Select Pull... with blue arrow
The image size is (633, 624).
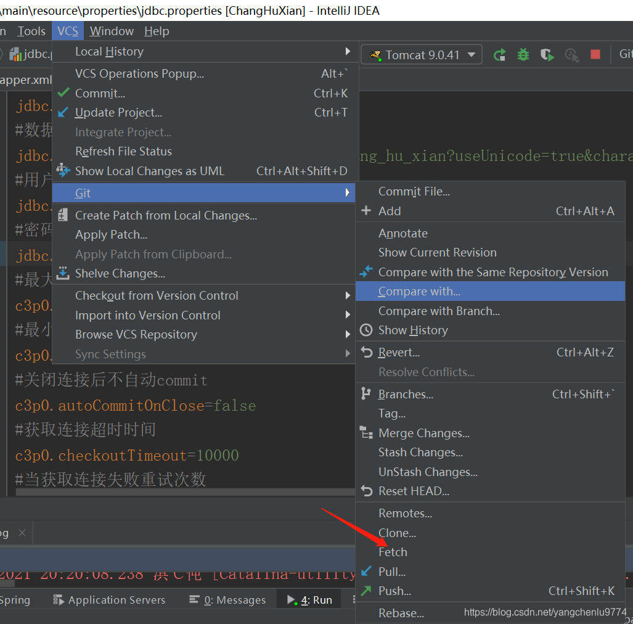point(491,572)
